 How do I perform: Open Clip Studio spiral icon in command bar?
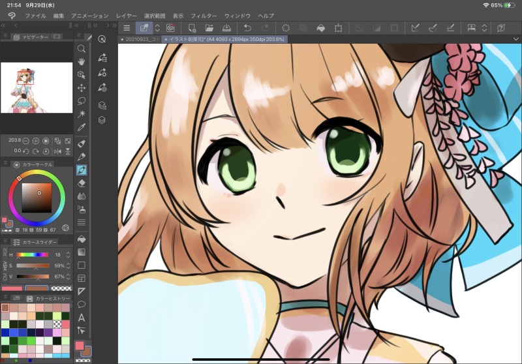(x=170, y=28)
